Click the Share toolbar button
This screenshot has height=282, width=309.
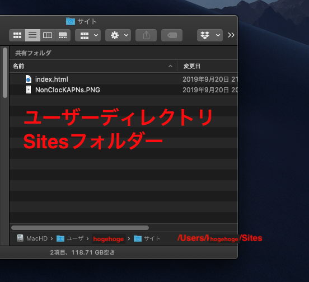[146, 35]
